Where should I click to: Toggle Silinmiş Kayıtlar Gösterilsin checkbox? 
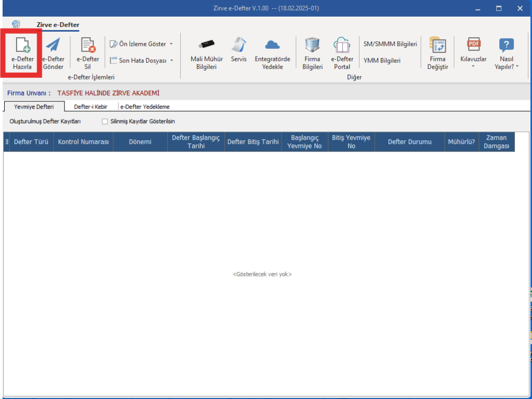pos(105,122)
